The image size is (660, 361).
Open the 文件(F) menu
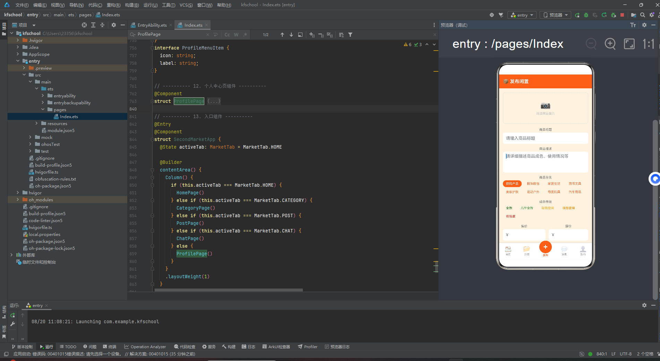(22, 5)
